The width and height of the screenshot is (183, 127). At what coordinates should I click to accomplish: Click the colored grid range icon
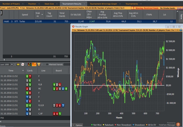coord(30,64)
